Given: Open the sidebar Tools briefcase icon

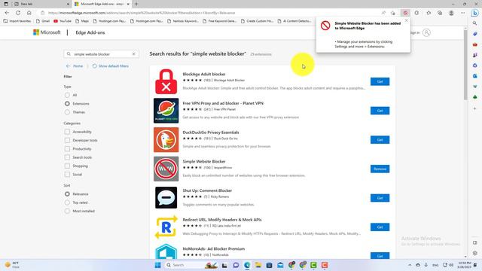Looking at the screenshot, I should [x=475, y=44].
